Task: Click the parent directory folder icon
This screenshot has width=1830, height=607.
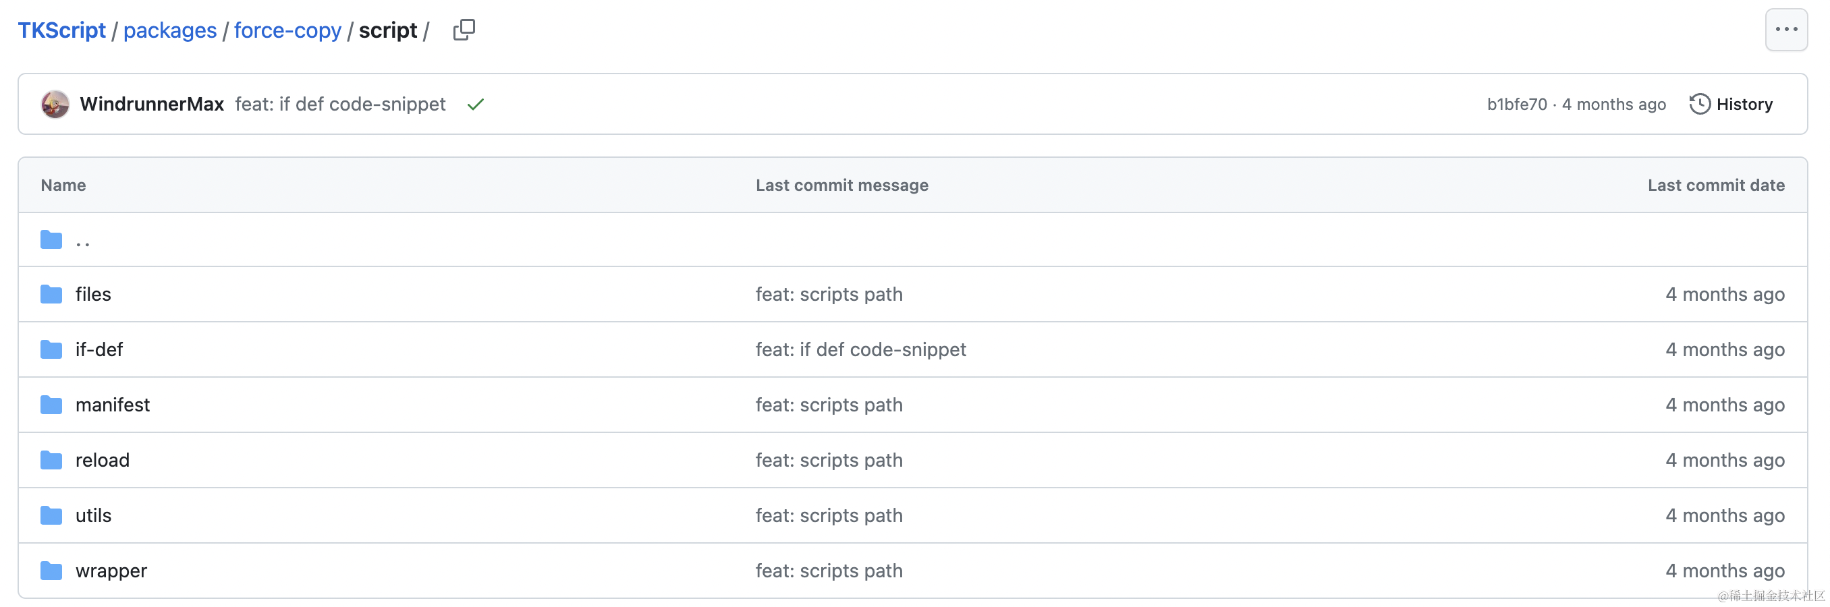Action: tap(51, 240)
